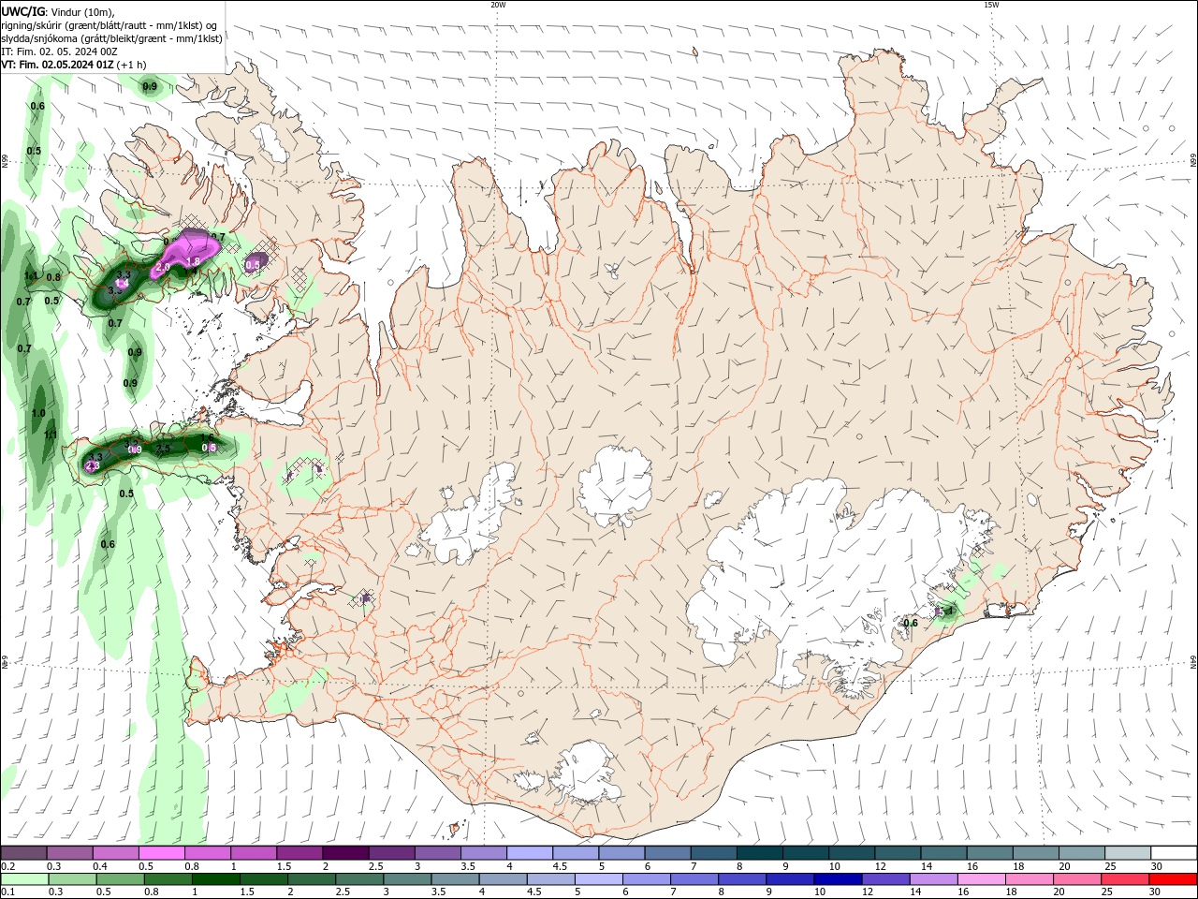This screenshot has height=899, width=1198.
Task: Pick the dark green 1.5 swatch, lower legend
Action: click(x=262, y=878)
